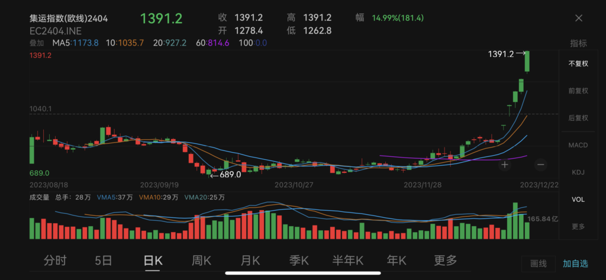
Task: Select 前复权 price adjustment mode
Action: (x=578, y=91)
